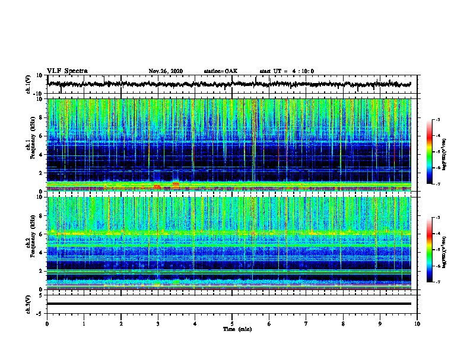Image resolution: width=470 pixels, height=363 pixels.
Task: Click the '4' minute tick label
Action: click(x=195, y=324)
